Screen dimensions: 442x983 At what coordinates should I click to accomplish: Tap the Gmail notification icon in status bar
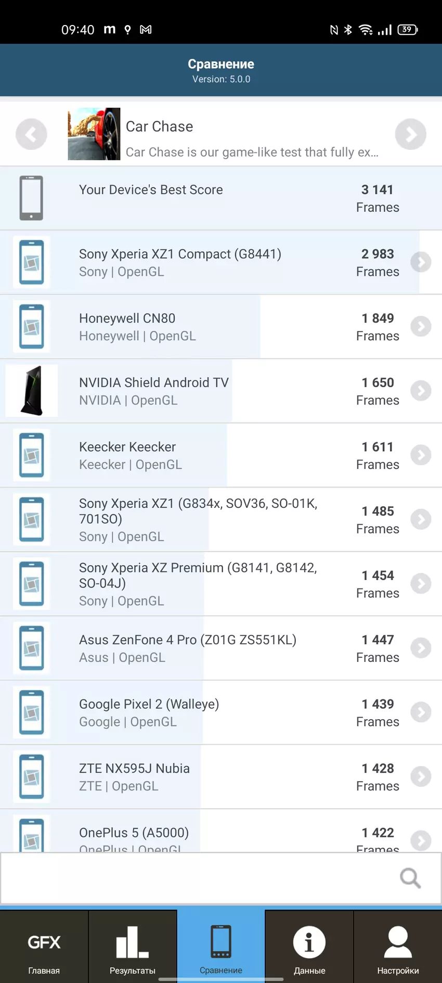pyautogui.click(x=146, y=30)
